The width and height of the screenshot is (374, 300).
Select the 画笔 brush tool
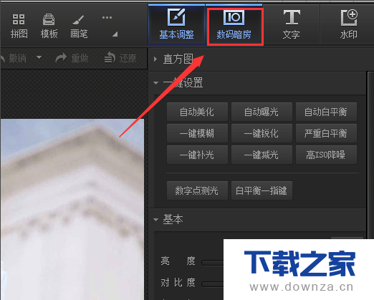79,26
